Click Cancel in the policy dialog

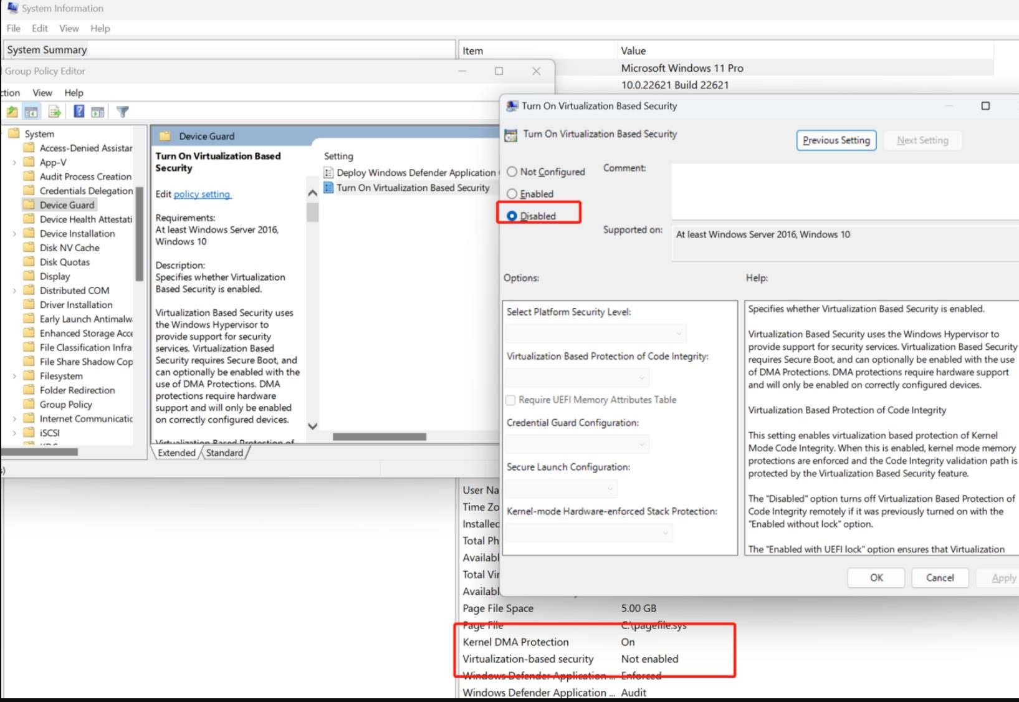click(940, 578)
